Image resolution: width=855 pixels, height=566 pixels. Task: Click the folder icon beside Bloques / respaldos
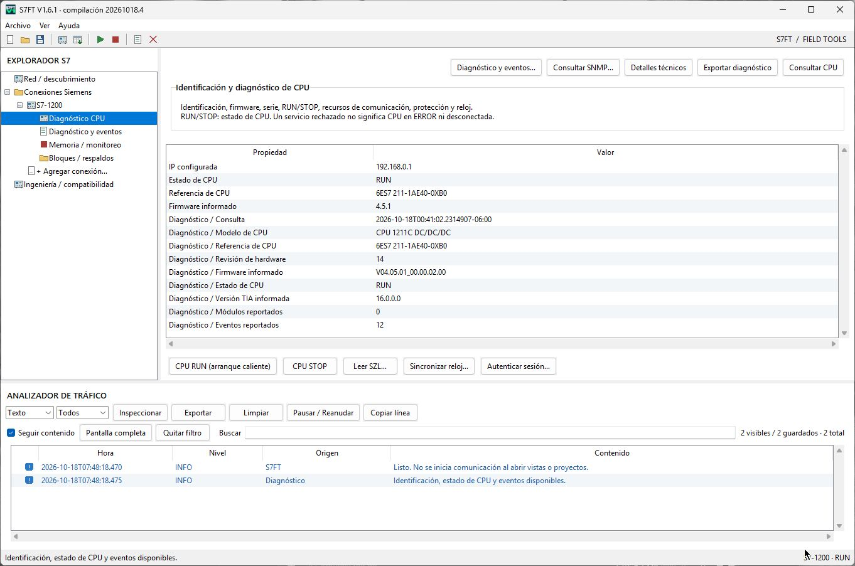tap(44, 158)
